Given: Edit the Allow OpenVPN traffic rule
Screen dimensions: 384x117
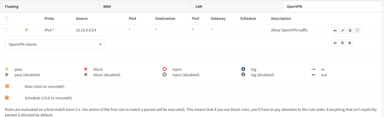Looking at the screenshot, I should (343, 30).
